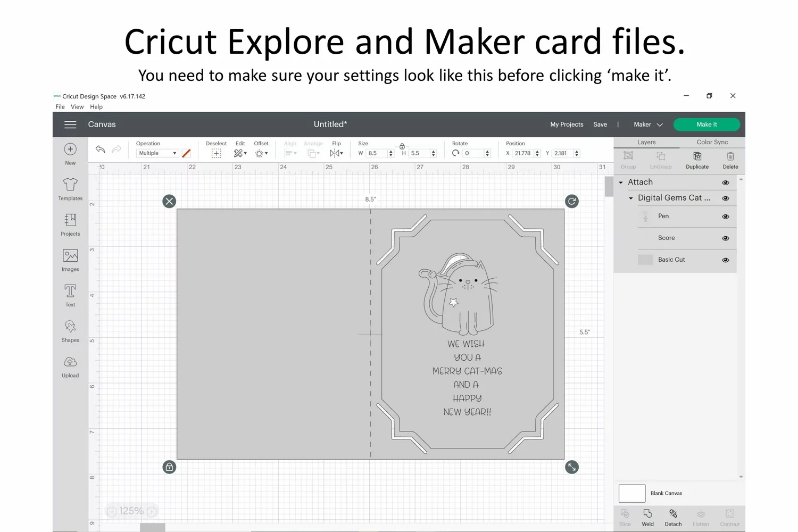Click the Y position input field
This screenshot has width=798, height=532.
point(563,153)
